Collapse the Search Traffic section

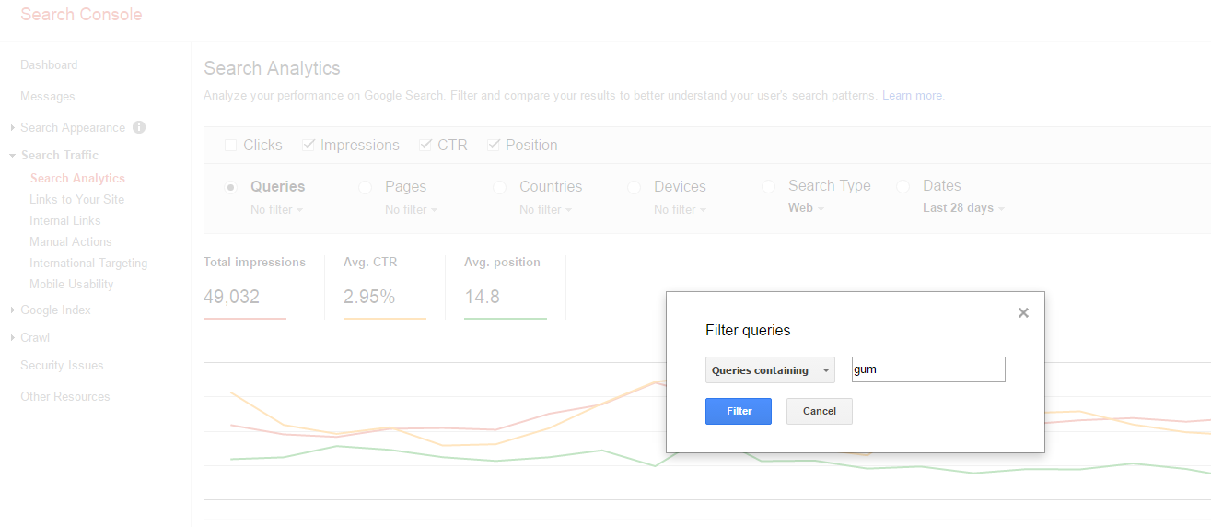tap(13, 156)
